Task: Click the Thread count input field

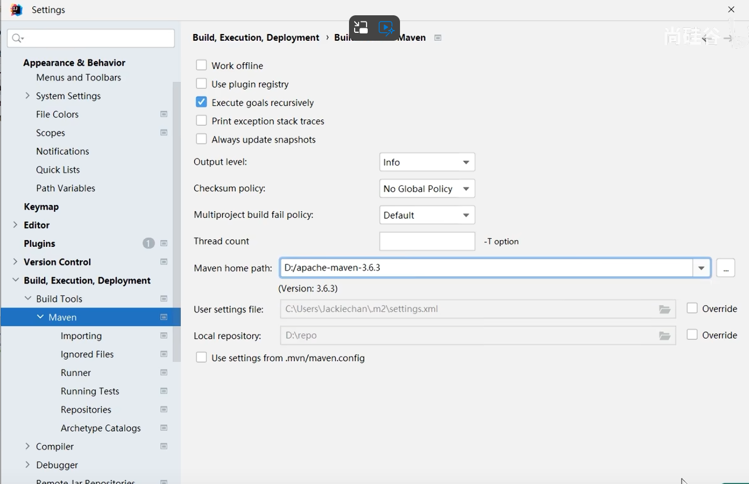Action: [427, 241]
